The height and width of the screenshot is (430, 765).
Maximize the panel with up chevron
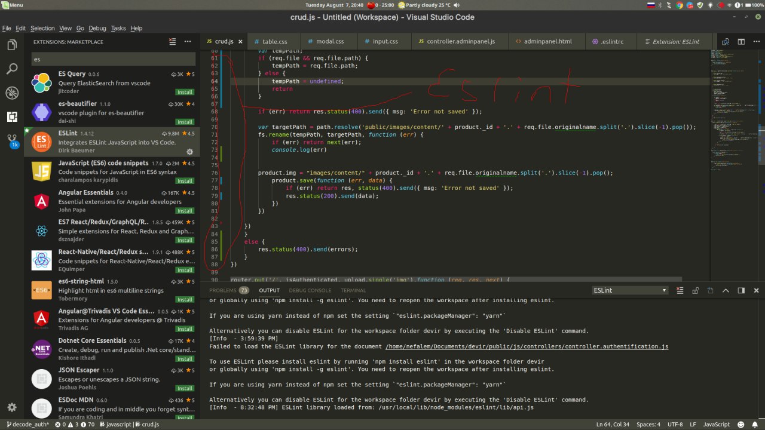(726, 291)
